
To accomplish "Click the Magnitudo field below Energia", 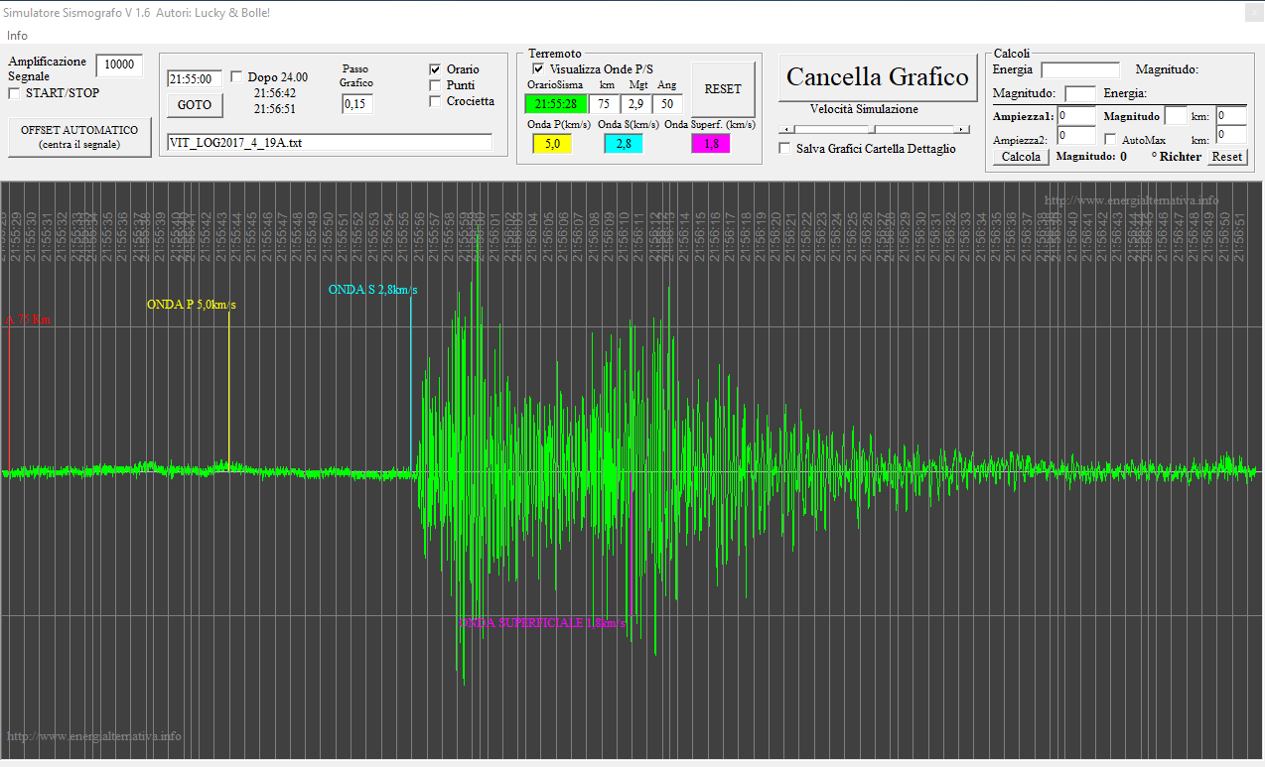I will [x=1080, y=94].
